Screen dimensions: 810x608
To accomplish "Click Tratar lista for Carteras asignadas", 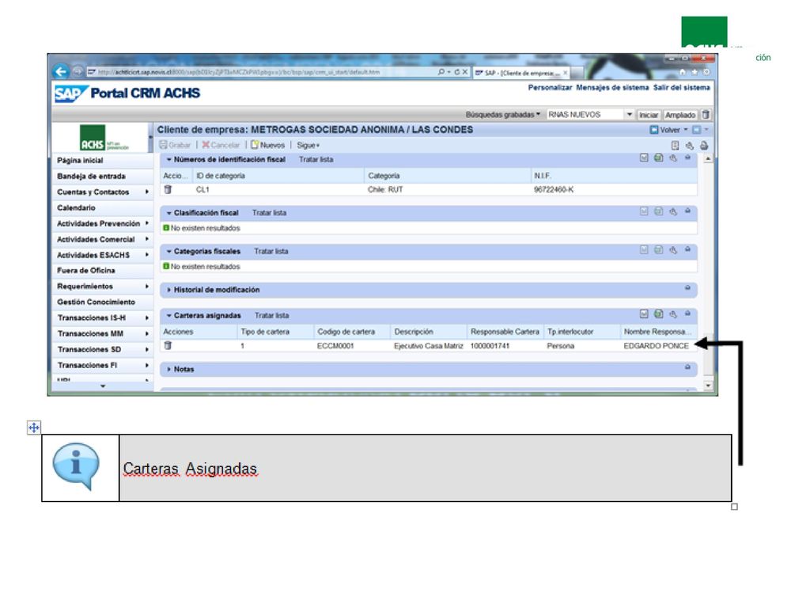I will [x=272, y=315].
